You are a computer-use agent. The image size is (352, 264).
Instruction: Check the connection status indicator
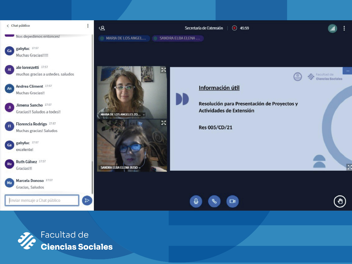click(x=332, y=28)
